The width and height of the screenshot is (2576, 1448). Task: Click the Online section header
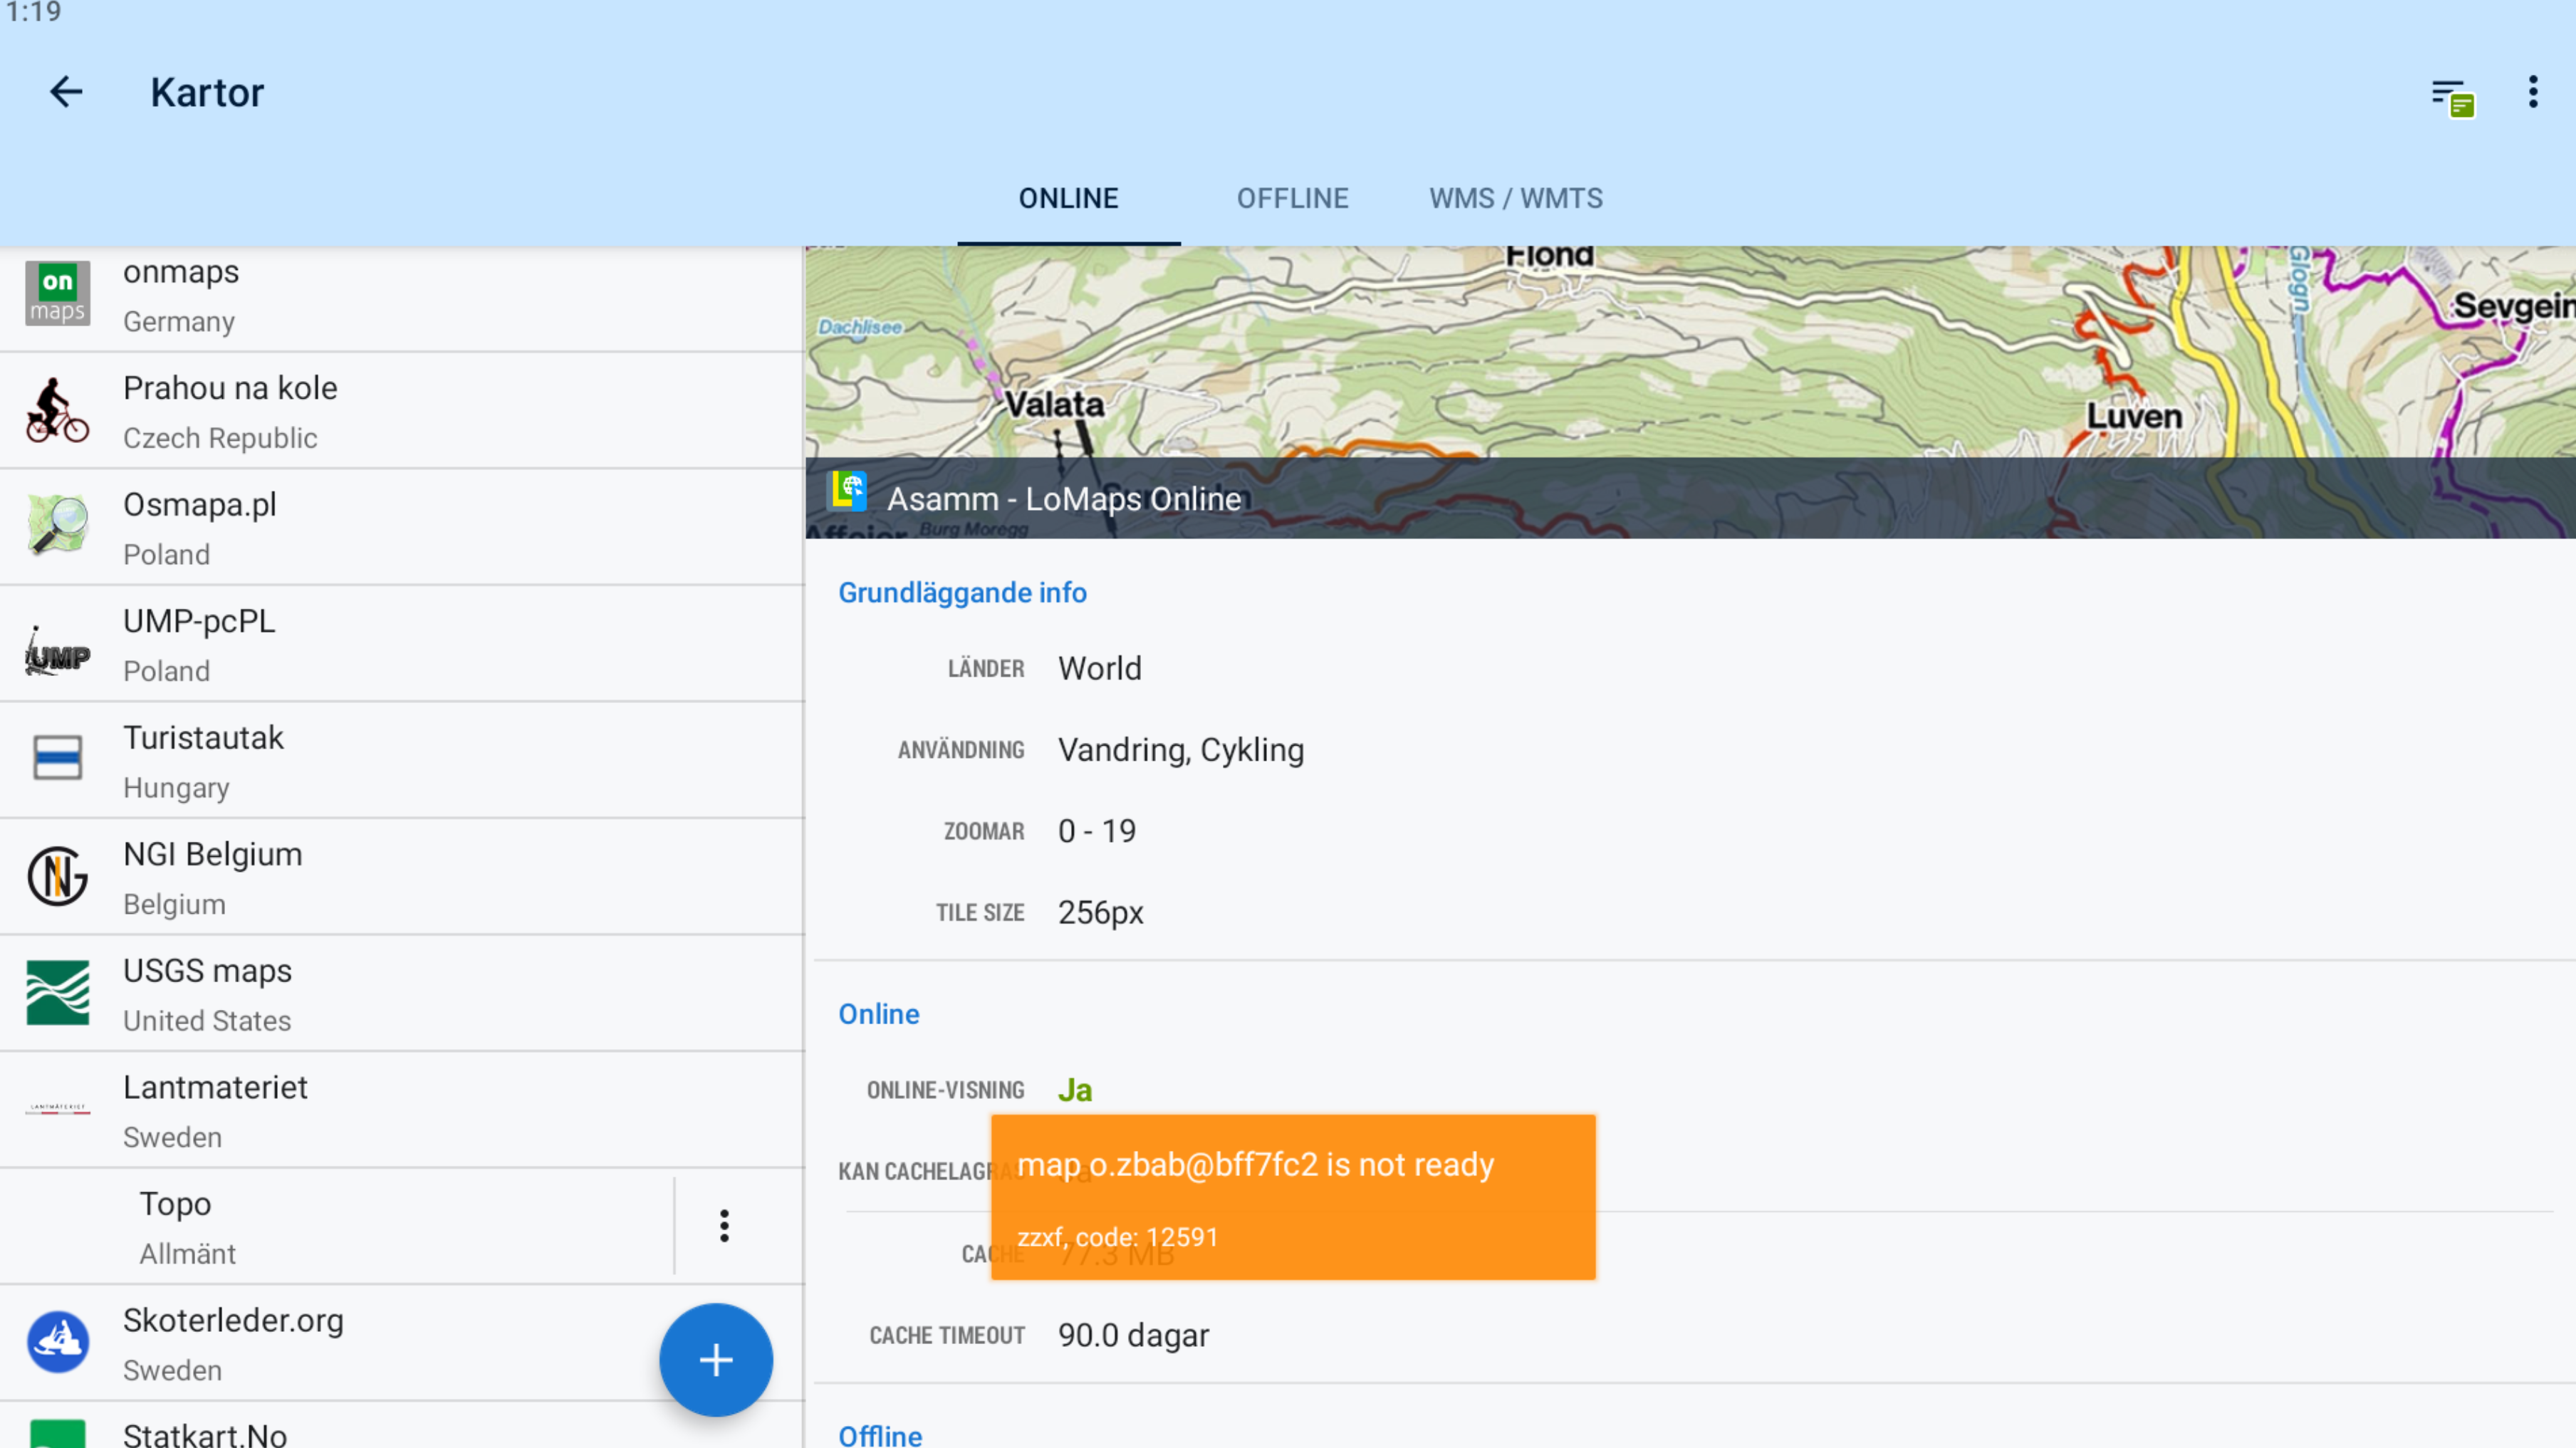pos(878,1014)
